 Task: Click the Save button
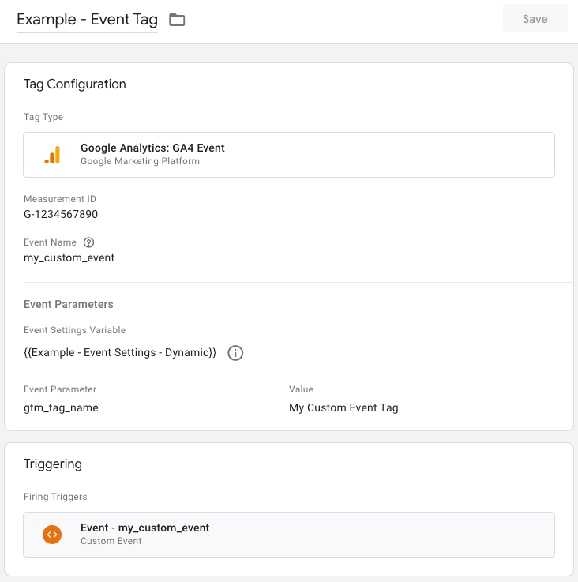(535, 19)
